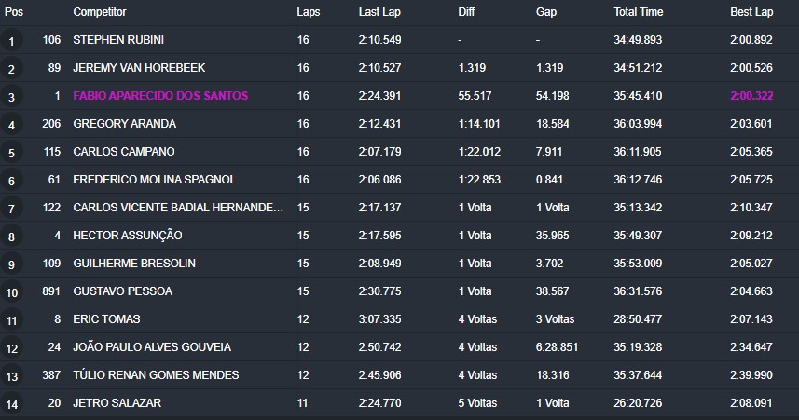Select competitor Stephen Rubini
This screenshot has height=420, width=799.
[118, 40]
